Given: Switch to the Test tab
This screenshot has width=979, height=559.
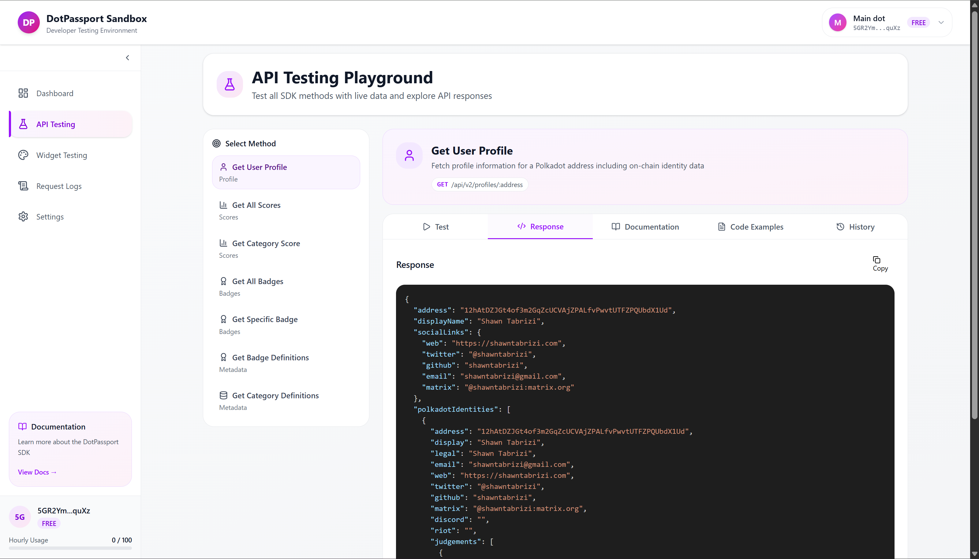Looking at the screenshot, I should (435, 227).
